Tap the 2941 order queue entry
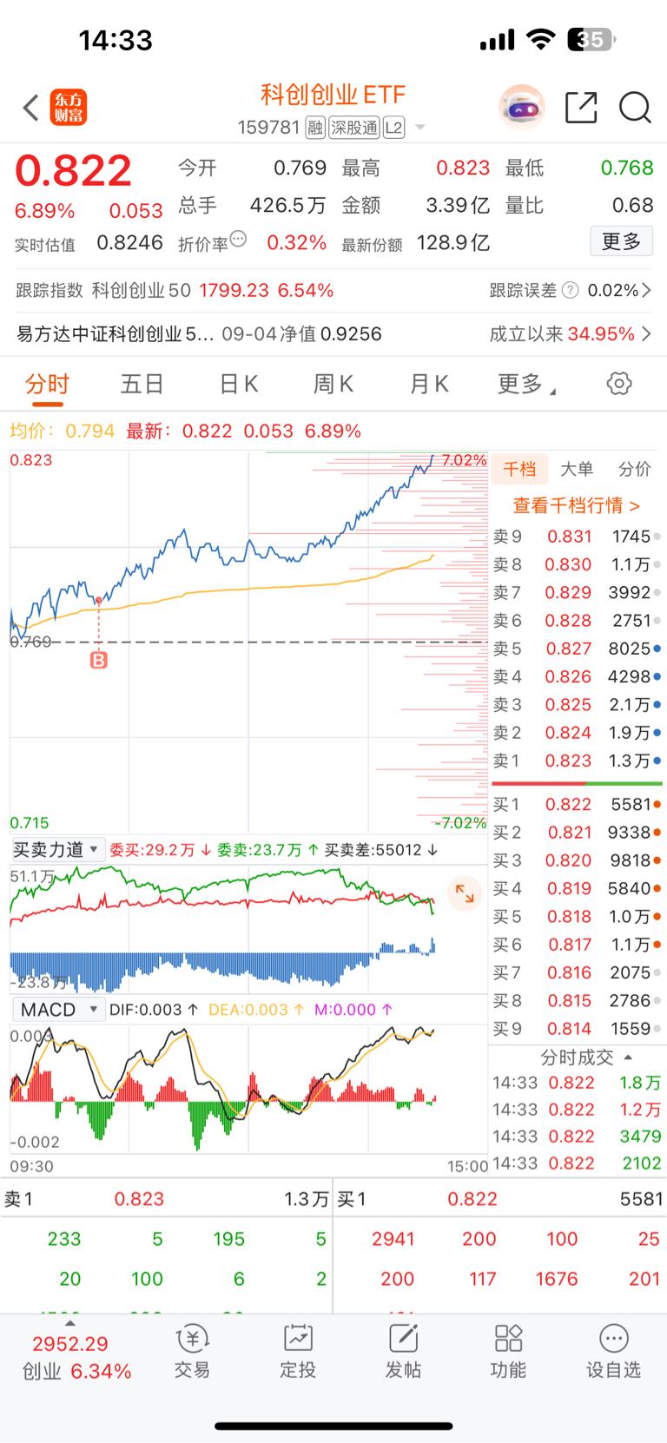Image resolution: width=667 pixels, height=1443 pixels. point(393,1239)
